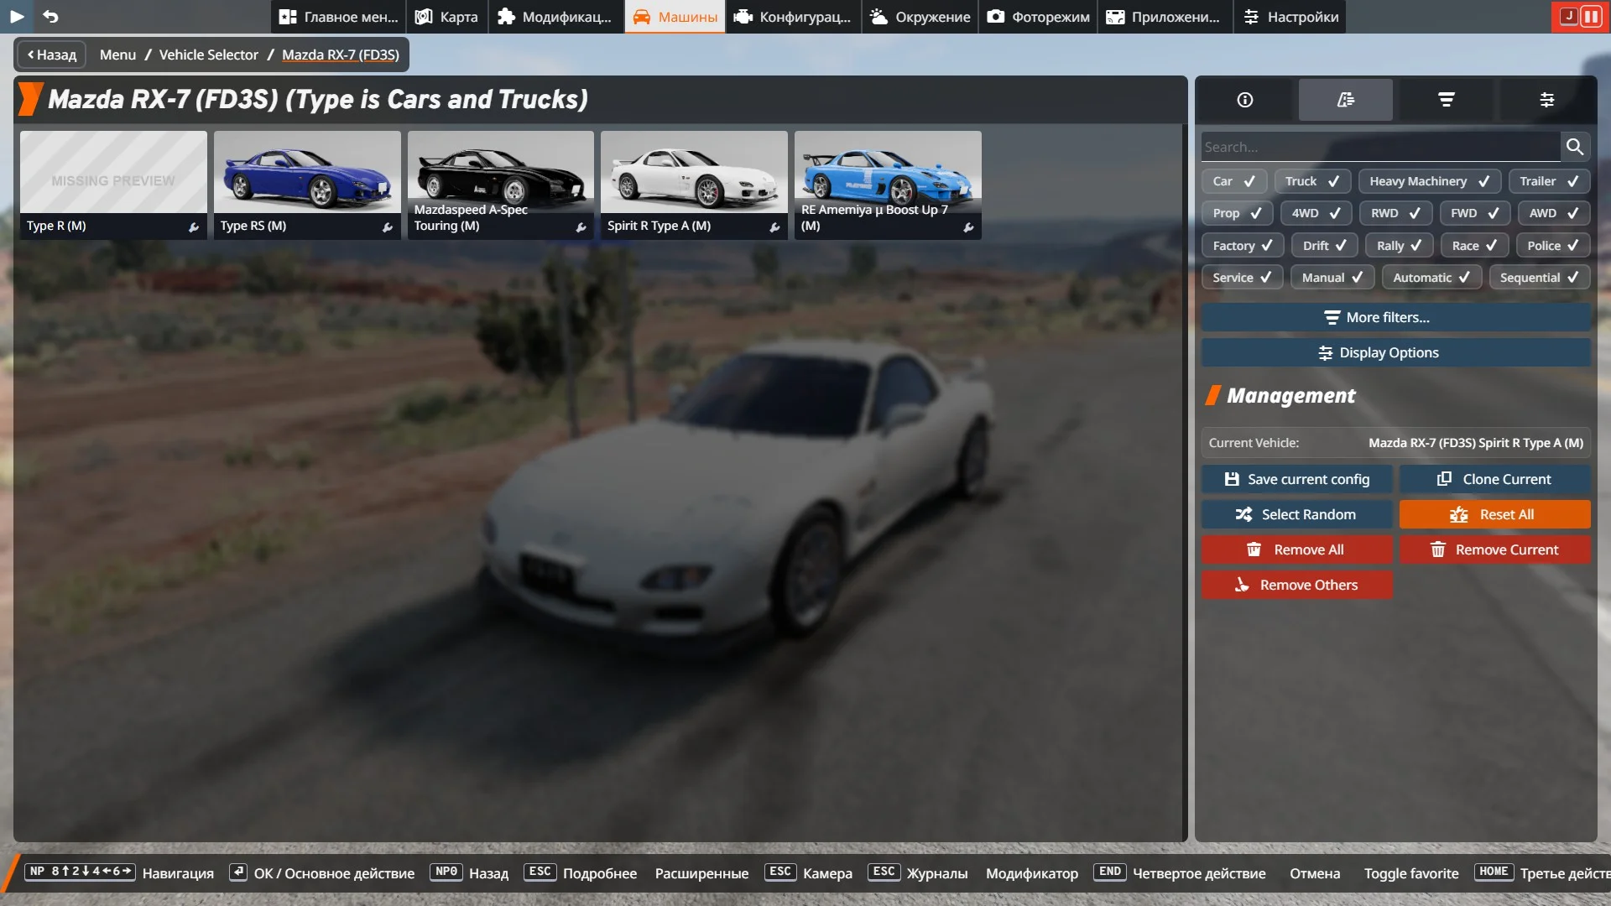
Task: Open the Настройки tab
Action: (1290, 17)
